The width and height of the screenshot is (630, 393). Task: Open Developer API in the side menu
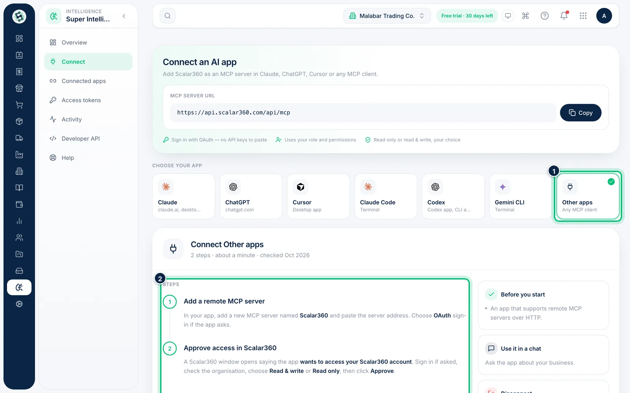coord(88,139)
